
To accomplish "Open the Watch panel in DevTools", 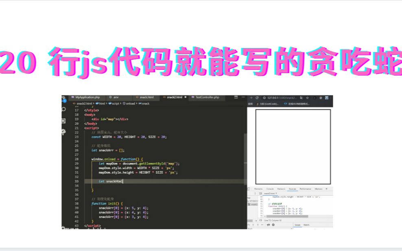I will pos(307,225).
